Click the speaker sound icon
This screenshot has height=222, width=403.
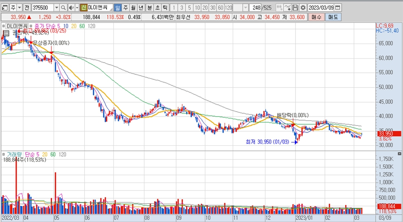click(x=71, y=8)
